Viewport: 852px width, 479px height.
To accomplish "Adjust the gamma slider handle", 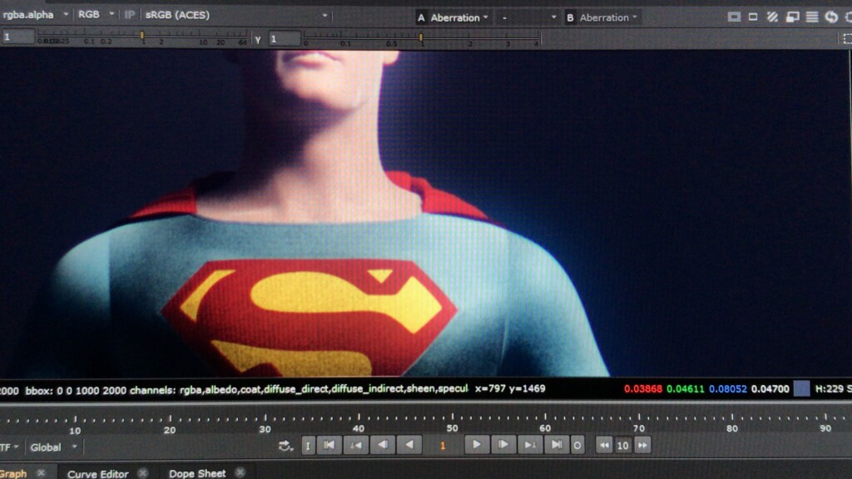I will [x=421, y=37].
